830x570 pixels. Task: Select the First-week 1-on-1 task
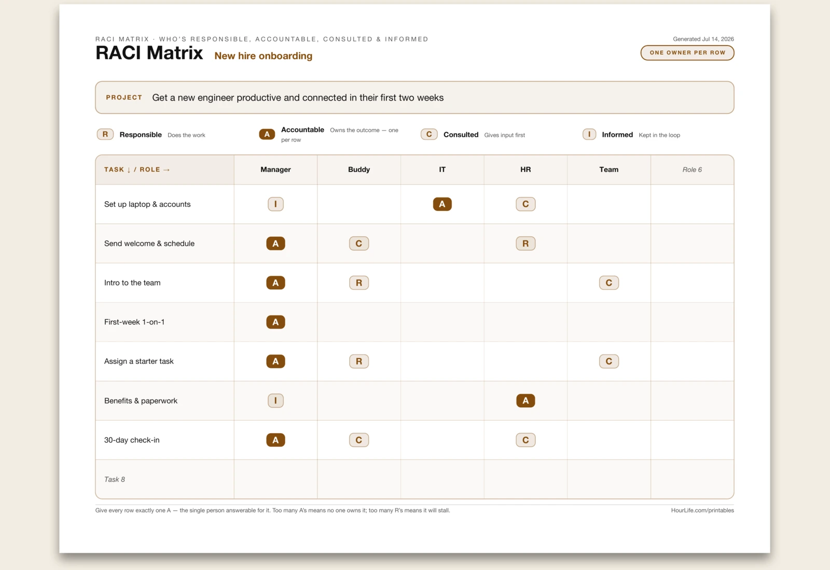click(134, 322)
